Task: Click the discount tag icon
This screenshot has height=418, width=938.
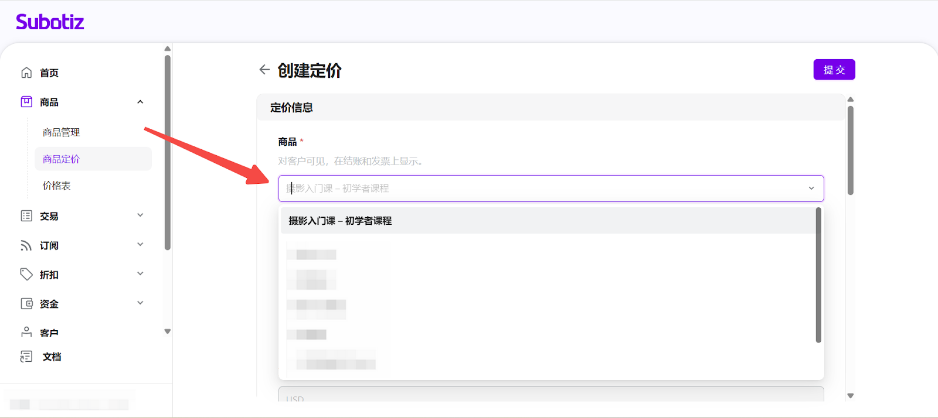Action: point(26,274)
